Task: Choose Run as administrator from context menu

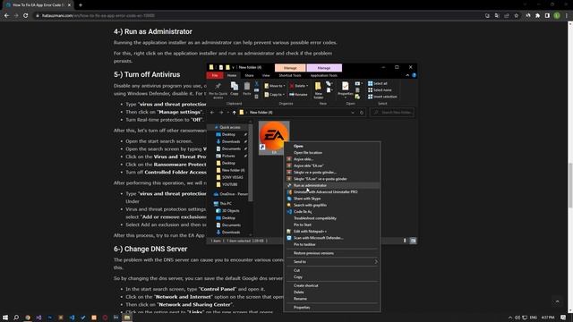Action: pos(332,185)
